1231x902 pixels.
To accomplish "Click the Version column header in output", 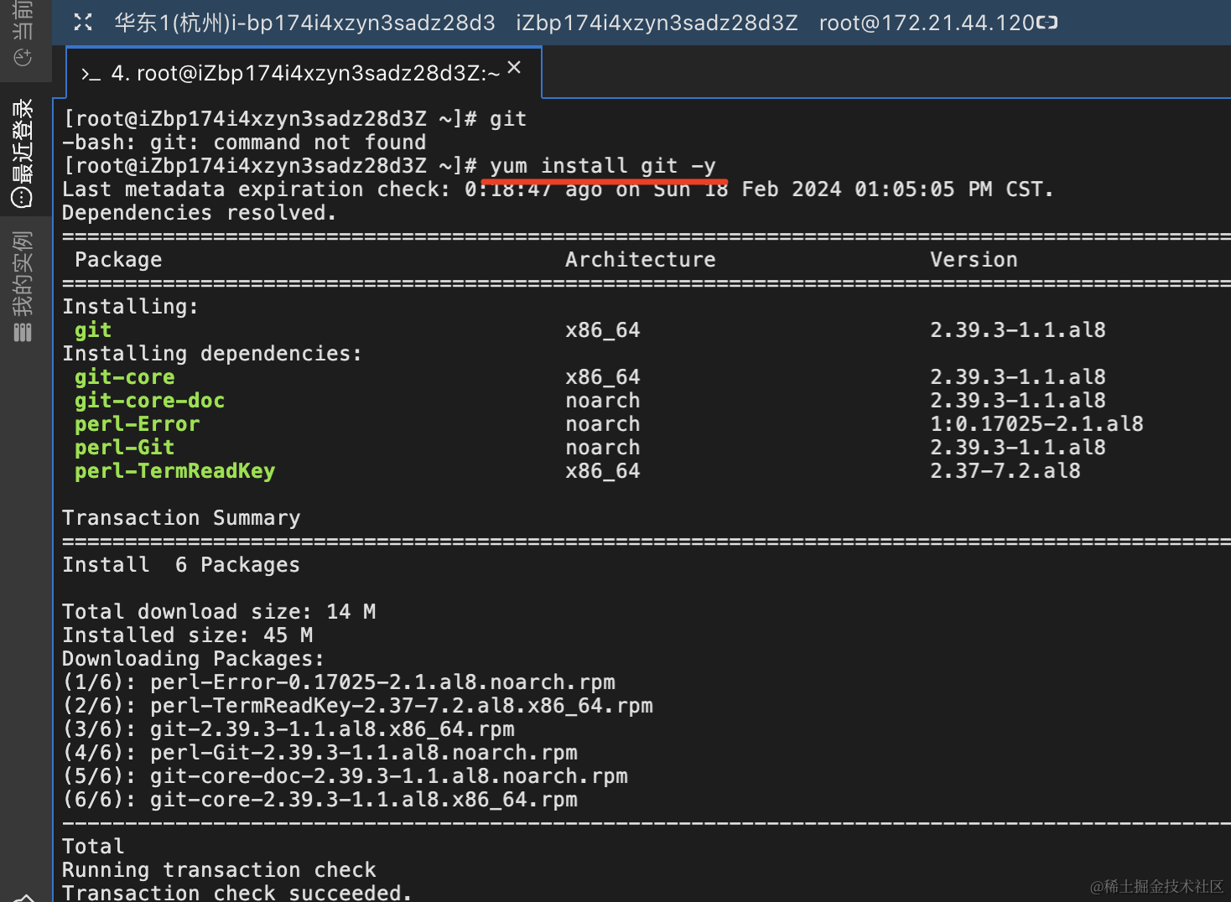I will (x=974, y=260).
